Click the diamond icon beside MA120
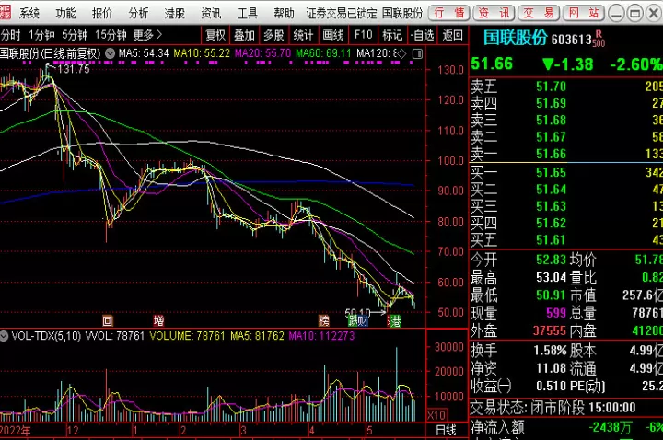Viewport: 663px width, 440px height. point(401,53)
